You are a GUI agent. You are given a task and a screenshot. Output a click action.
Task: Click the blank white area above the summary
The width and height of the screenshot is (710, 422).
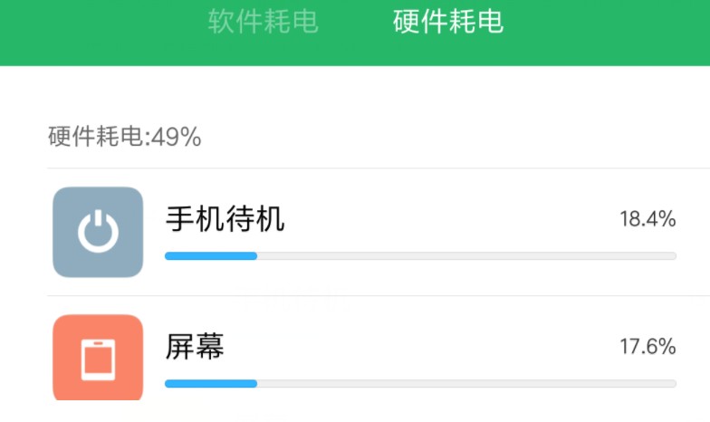(x=362, y=91)
